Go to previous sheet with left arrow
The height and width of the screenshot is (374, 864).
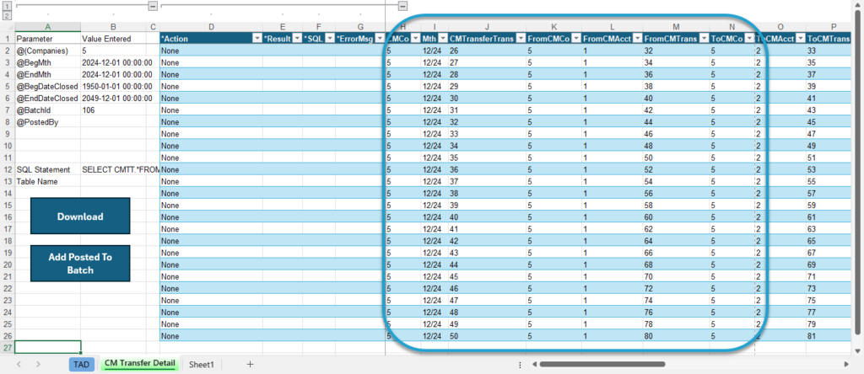[x=19, y=364]
